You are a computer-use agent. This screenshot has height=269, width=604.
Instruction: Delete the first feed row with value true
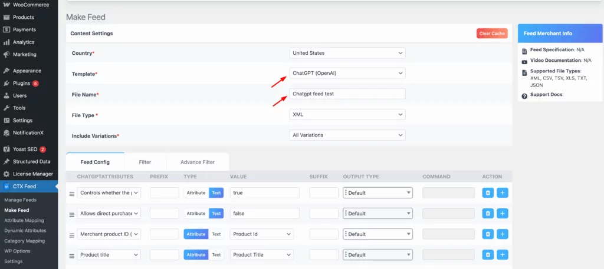pos(488,192)
